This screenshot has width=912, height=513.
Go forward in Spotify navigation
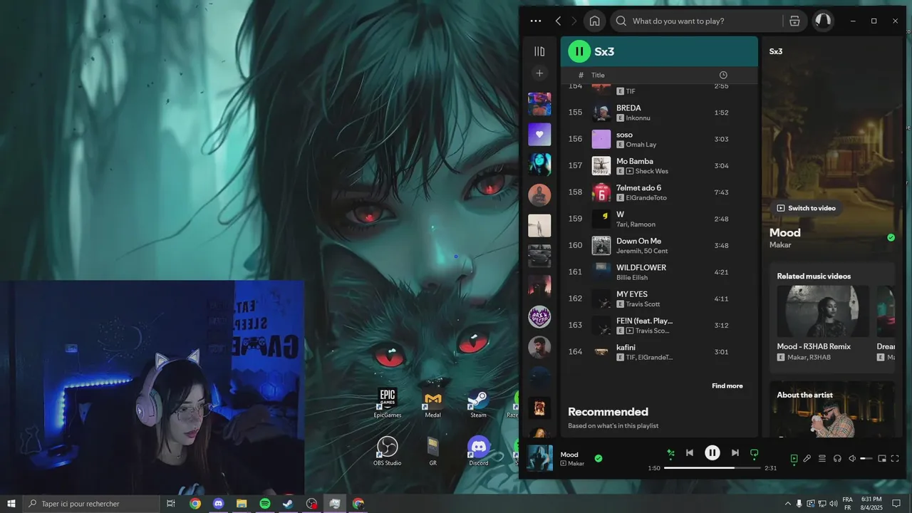(x=574, y=21)
